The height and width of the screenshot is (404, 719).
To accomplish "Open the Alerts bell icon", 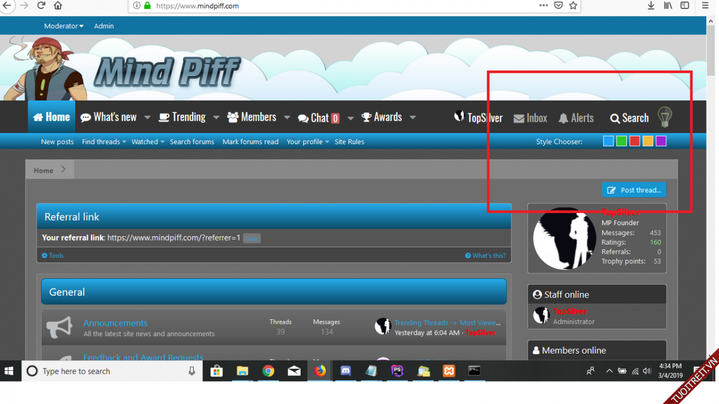I will coord(563,118).
